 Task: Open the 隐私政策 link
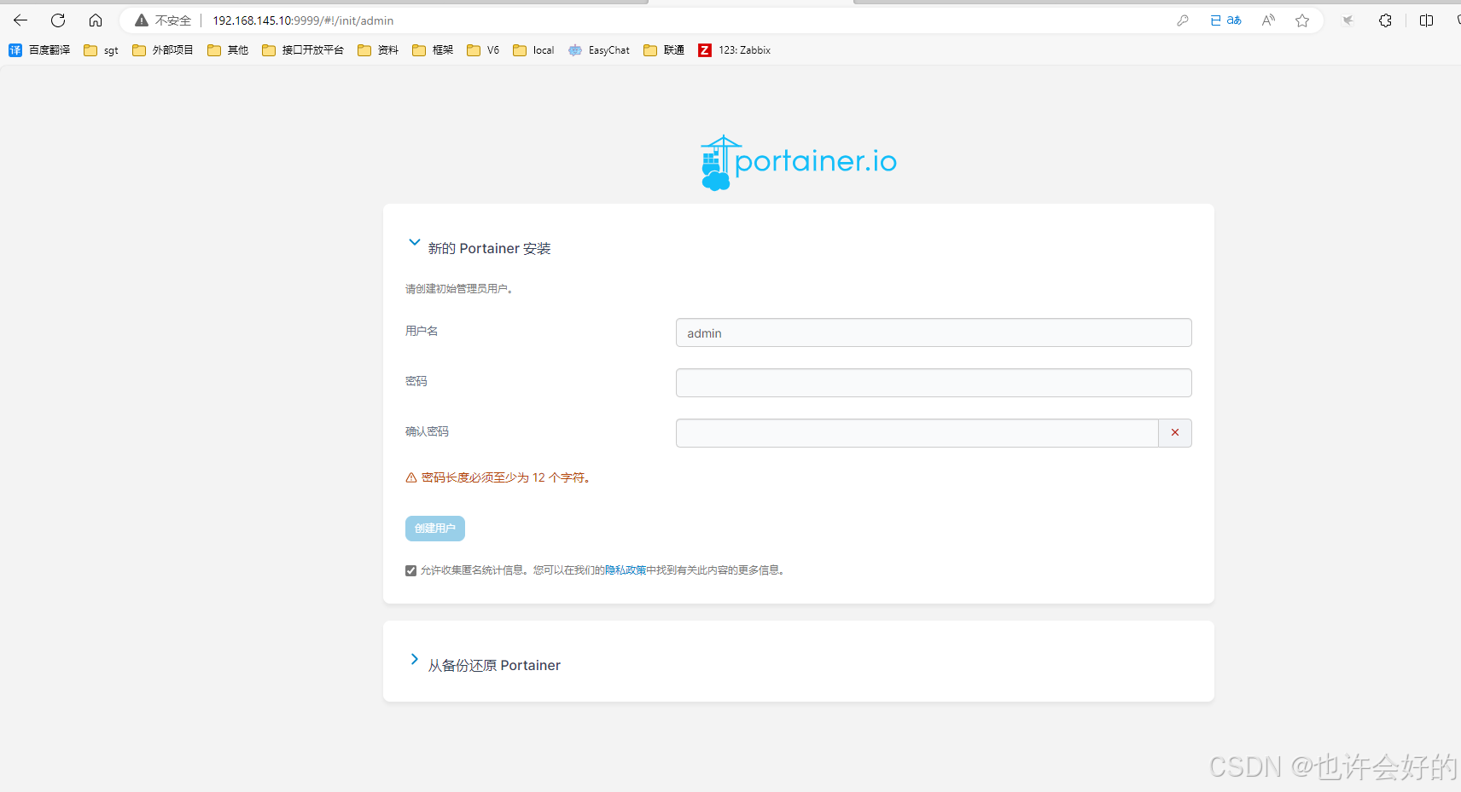tap(626, 570)
